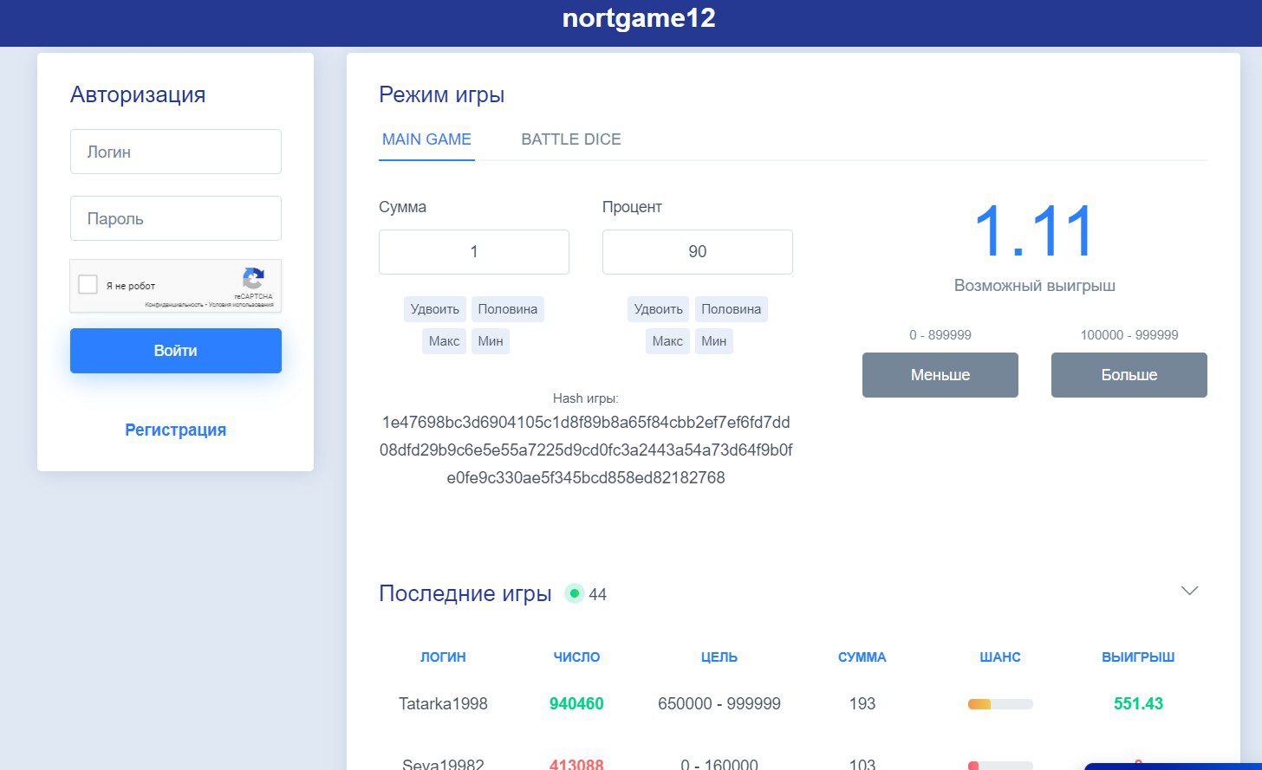Click the ЧИСЛО column header
Screen dimensions: 1262x770
point(576,657)
